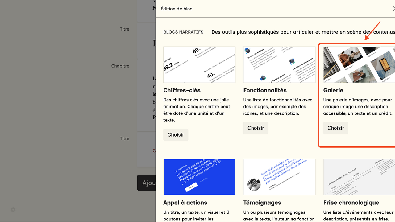Click the Chapitre field label
395x222 pixels.
pos(120,66)
